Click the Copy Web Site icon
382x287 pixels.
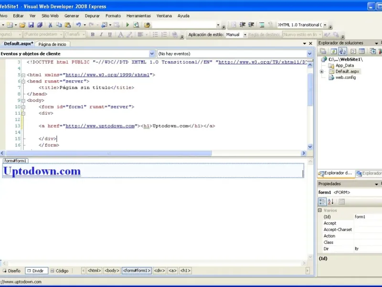[372, 51]
